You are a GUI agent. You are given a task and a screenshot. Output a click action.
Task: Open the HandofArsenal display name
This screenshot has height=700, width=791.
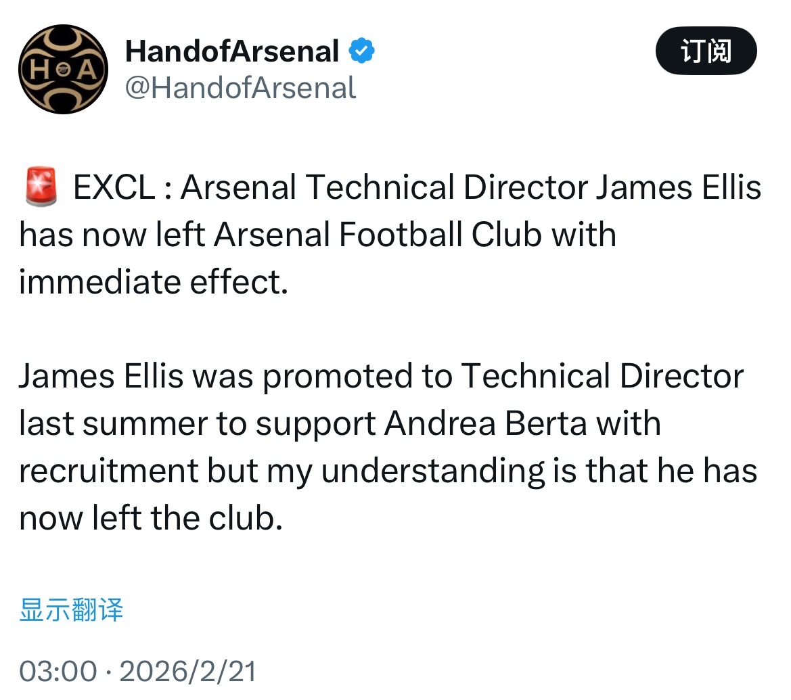pos(232,52)
